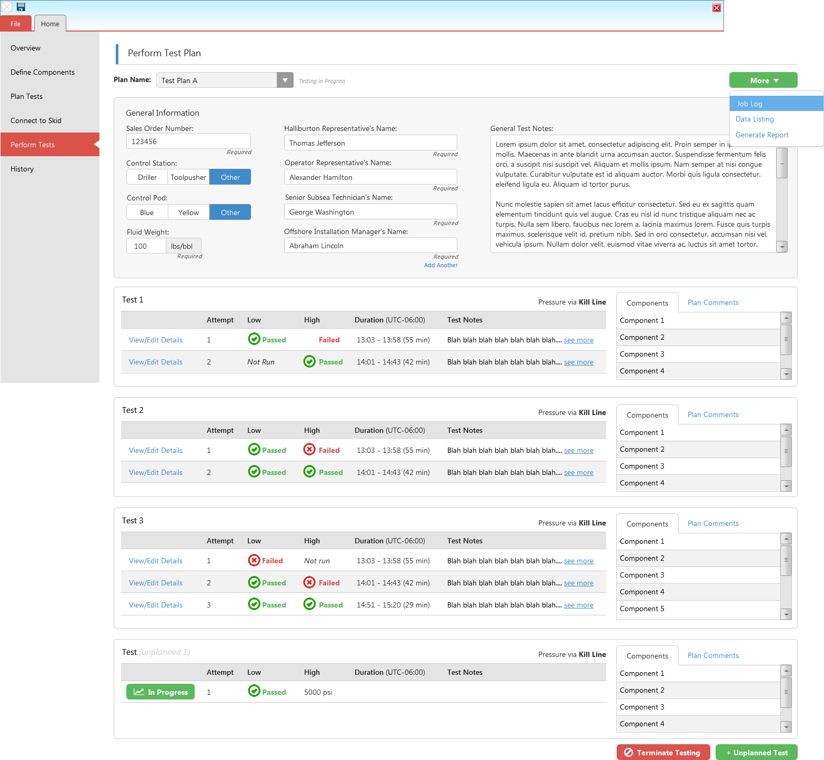Click the Sales Order Number input field
This screenshot has height=760, width=824.
point(188,141)
